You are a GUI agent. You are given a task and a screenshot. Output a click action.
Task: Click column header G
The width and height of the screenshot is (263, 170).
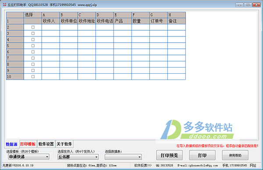click(x=159, y=15)
